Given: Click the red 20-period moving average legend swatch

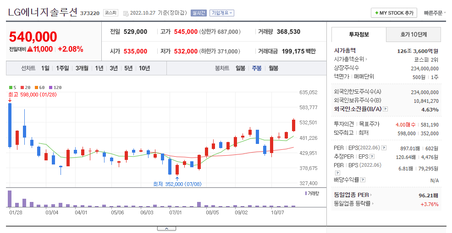Looking at the screenshot, I should [22, 88].
